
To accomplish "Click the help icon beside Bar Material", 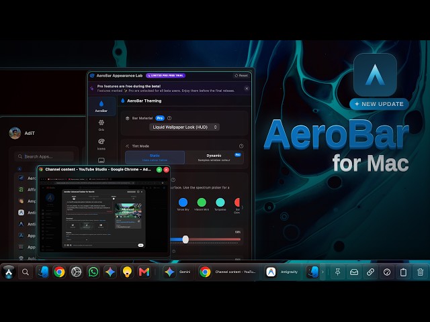I will point(169,118).
